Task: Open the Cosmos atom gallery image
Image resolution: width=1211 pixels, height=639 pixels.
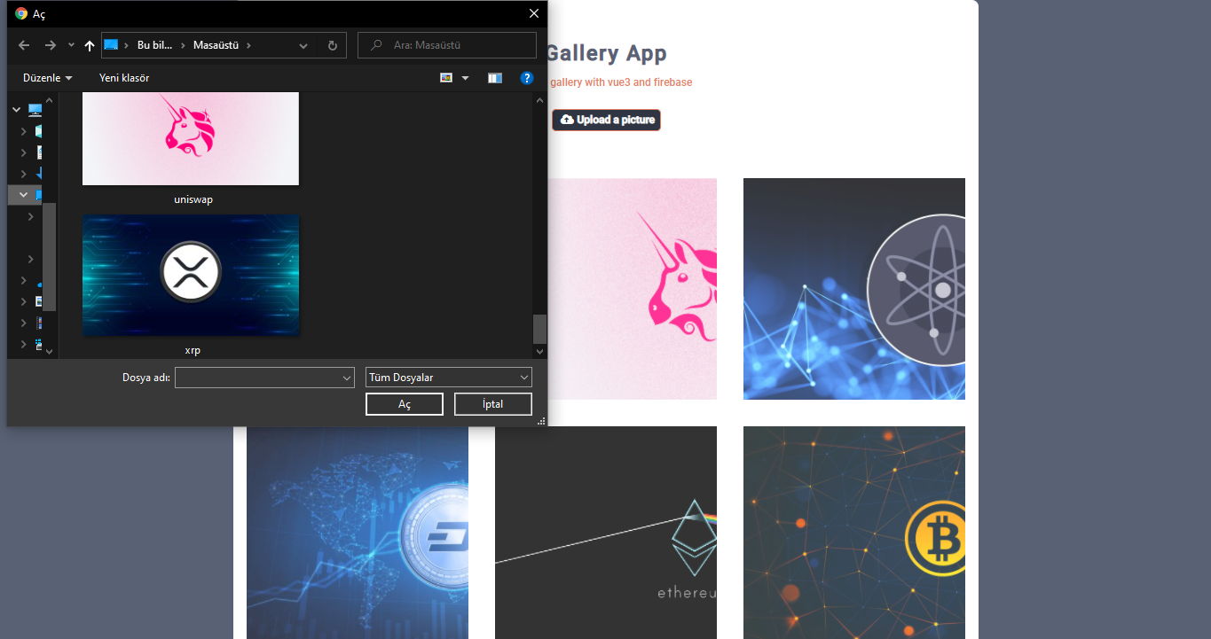Action: [x=854, y=289]
